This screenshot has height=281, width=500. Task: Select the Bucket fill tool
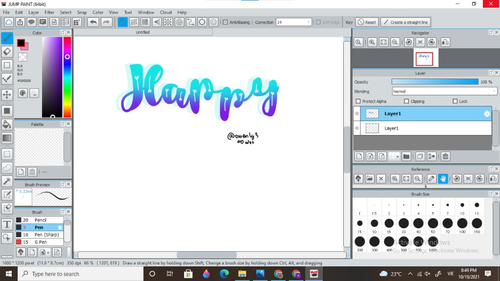[7, 124]
